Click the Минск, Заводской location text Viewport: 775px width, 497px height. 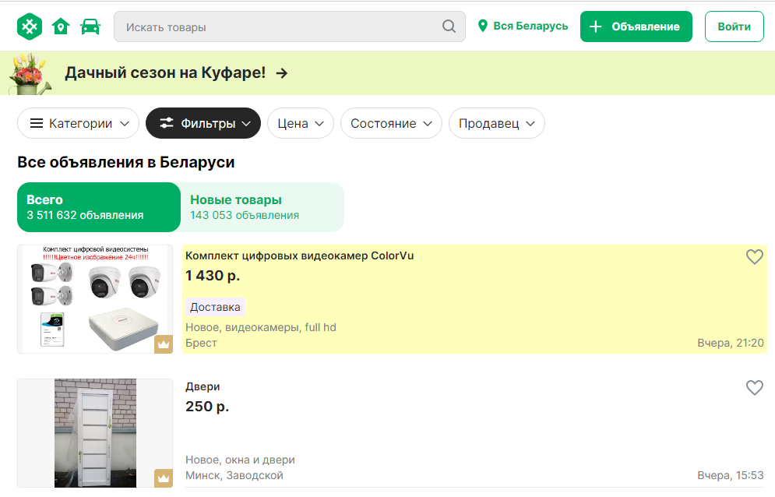tap(234, 476)
